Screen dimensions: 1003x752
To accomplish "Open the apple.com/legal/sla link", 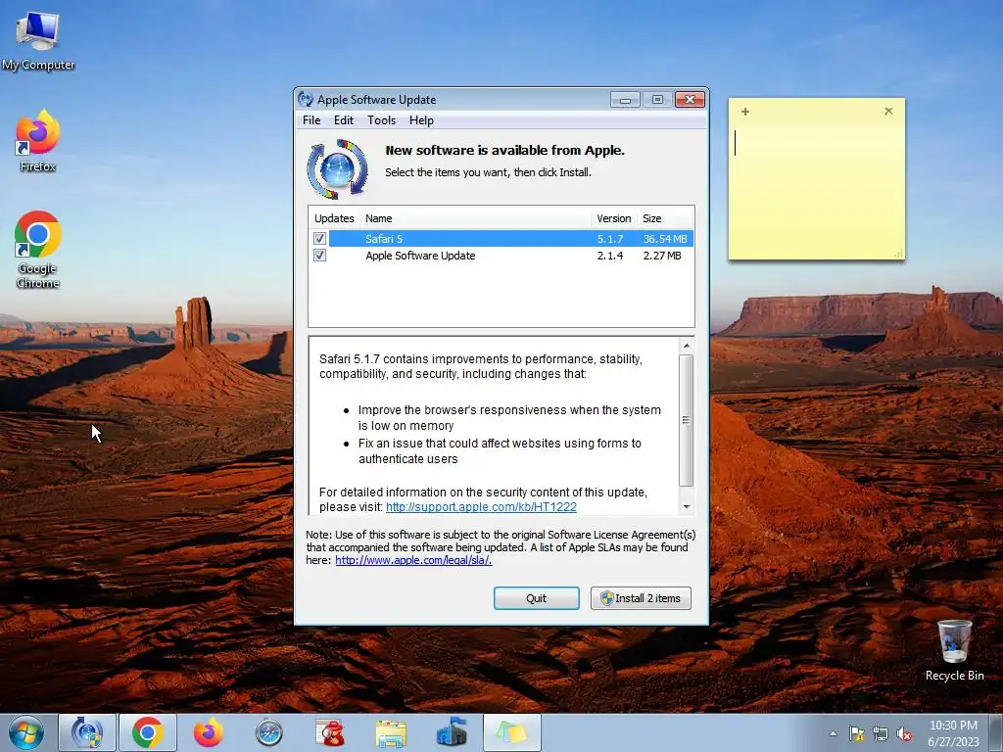I will 413,560.
